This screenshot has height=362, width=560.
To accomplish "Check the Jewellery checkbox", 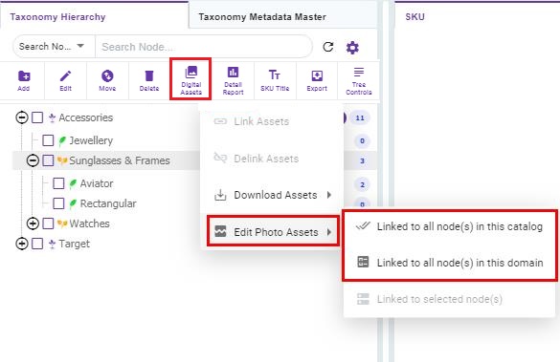I will click(48, 140).
